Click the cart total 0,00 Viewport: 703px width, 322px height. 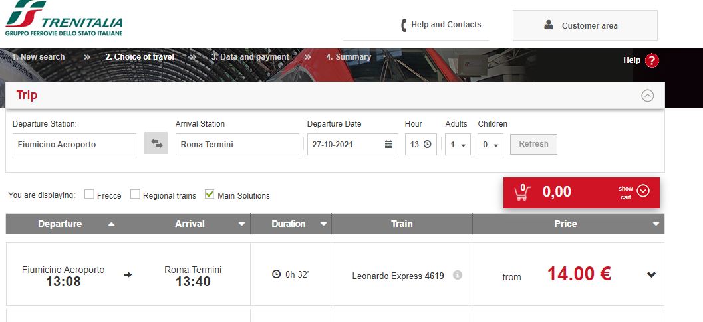tap(557, 192)
